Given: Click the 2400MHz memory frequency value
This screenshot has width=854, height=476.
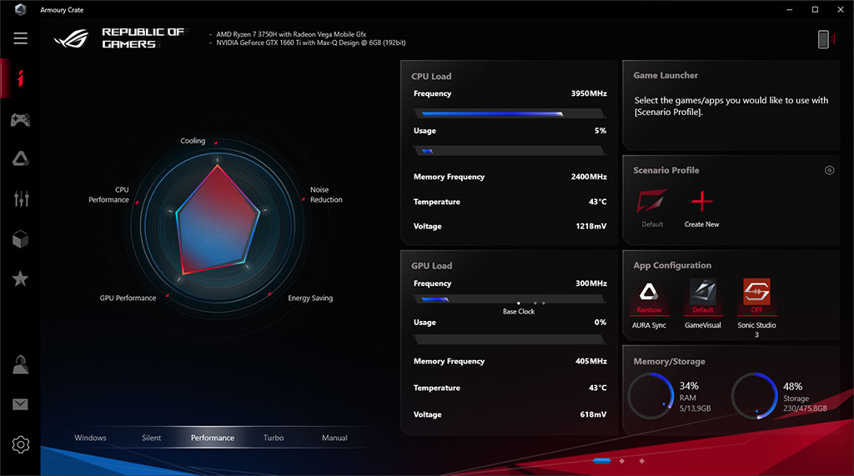Looking at the screenshot, I should (589, 177).
